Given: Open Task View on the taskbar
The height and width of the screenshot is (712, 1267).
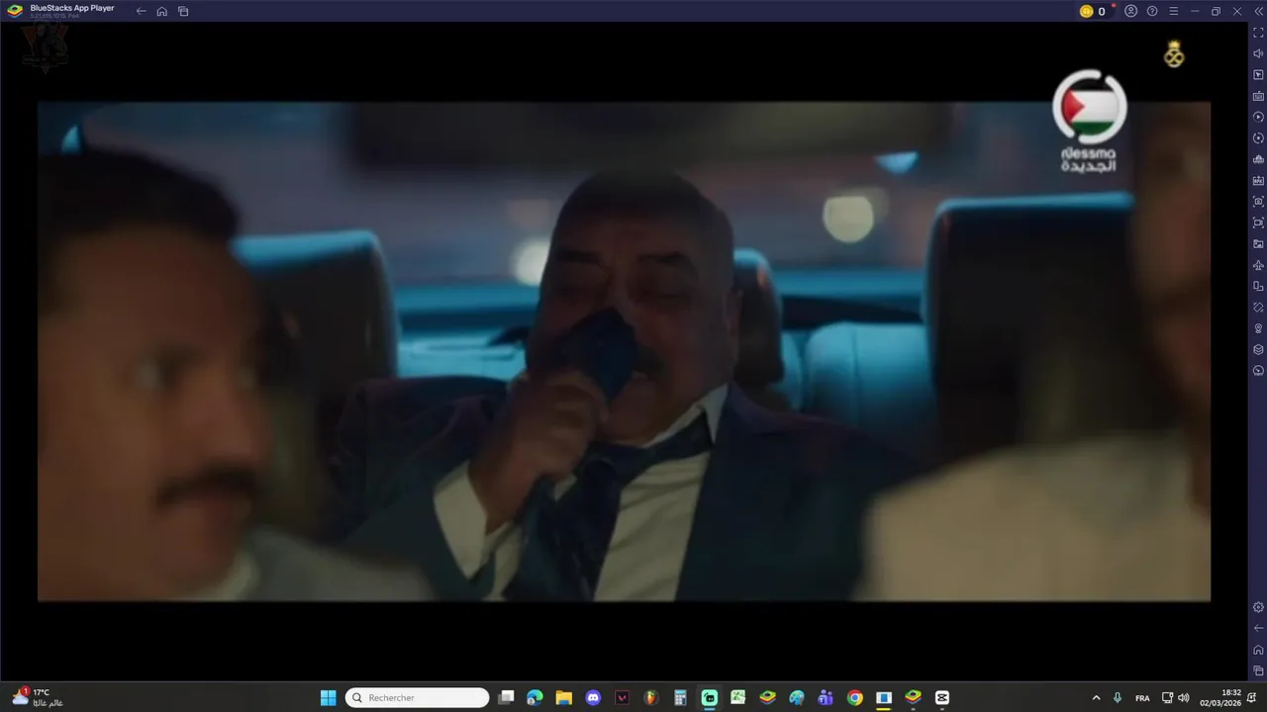Looking at the screenshot, I should point(506,697).
